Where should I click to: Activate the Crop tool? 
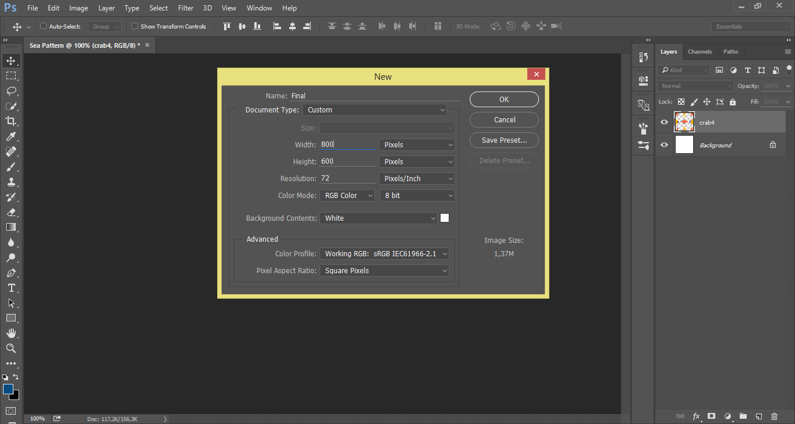point(10,121)
